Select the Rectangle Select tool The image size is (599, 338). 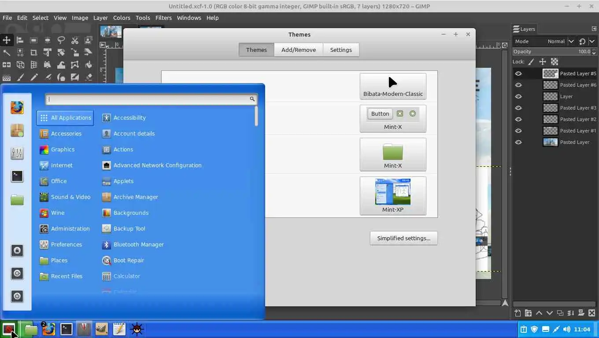[33, 40]
